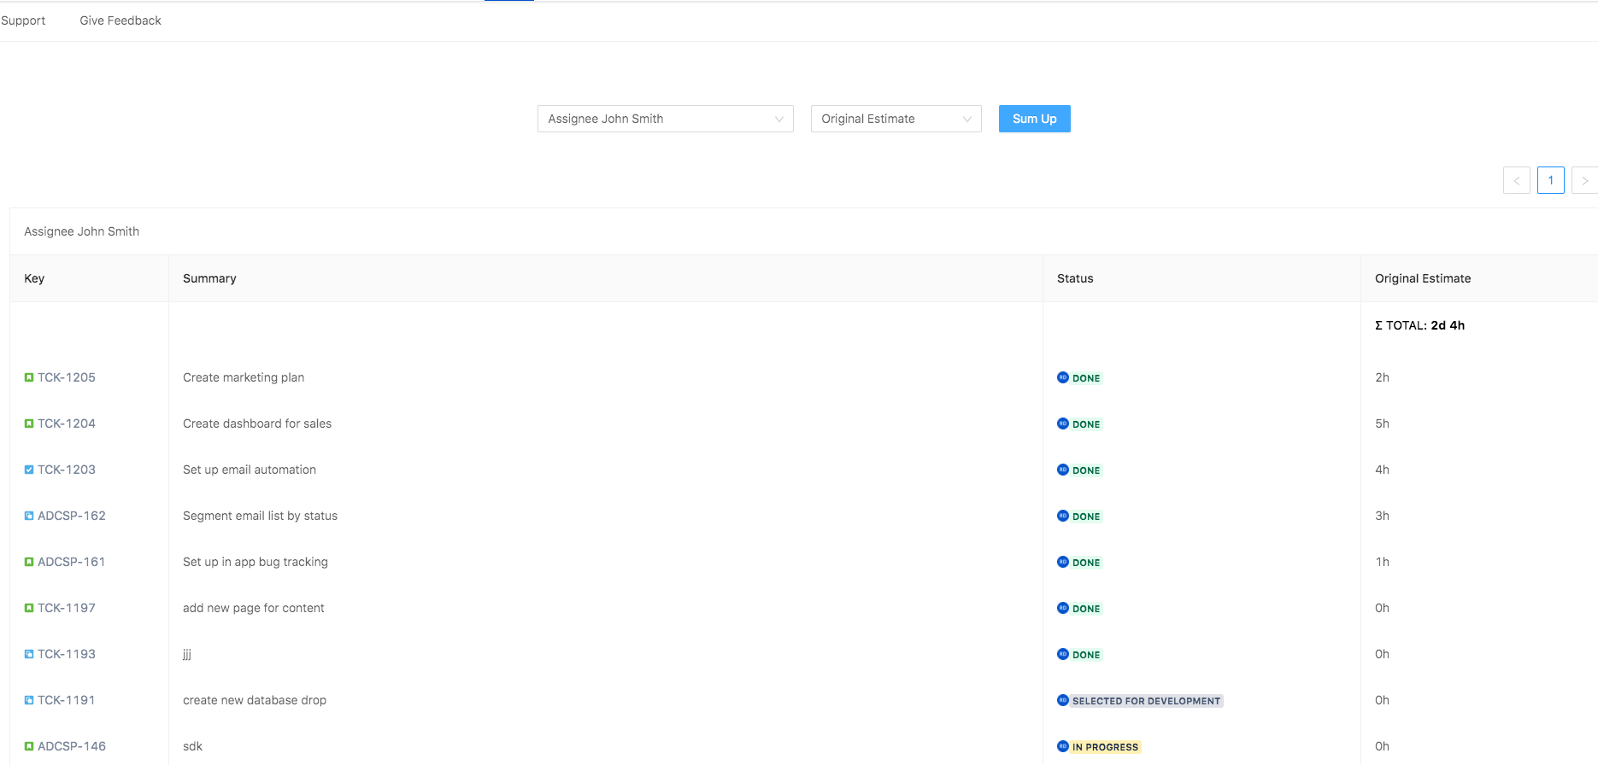1598x765 pixels.
Task: Go to next page arrow
Action: [1584, 180]
